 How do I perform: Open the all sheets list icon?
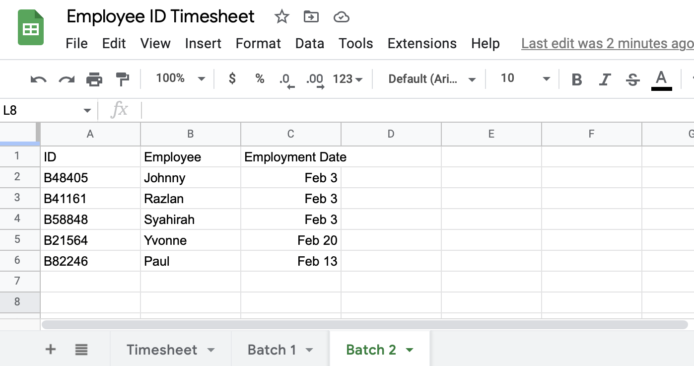click(81, 350)
